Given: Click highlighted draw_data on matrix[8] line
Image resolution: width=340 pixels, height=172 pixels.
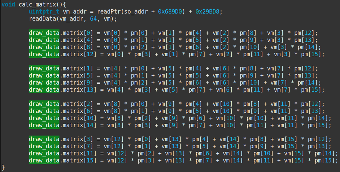Looking at the screenshot, I should [x=44, y=47].
